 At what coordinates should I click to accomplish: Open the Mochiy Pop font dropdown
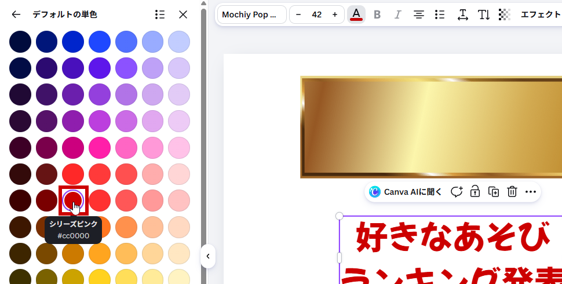(x=251, y=14)
